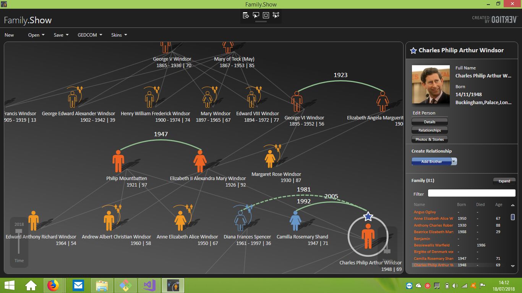Launch Visual Studio from the taskbar
This screenshot has height=293, width=522.
[149, 285]
